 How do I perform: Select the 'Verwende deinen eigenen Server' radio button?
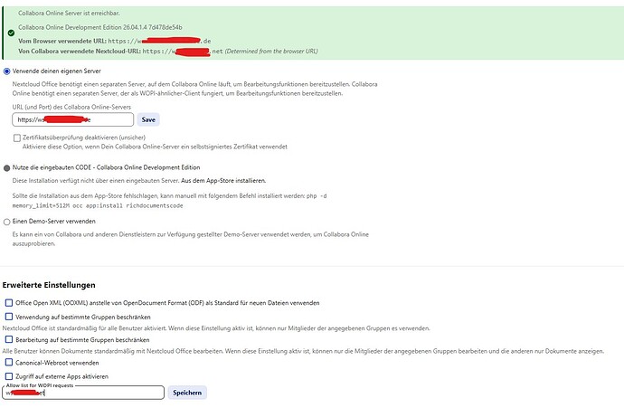click(x=6, y=71)
